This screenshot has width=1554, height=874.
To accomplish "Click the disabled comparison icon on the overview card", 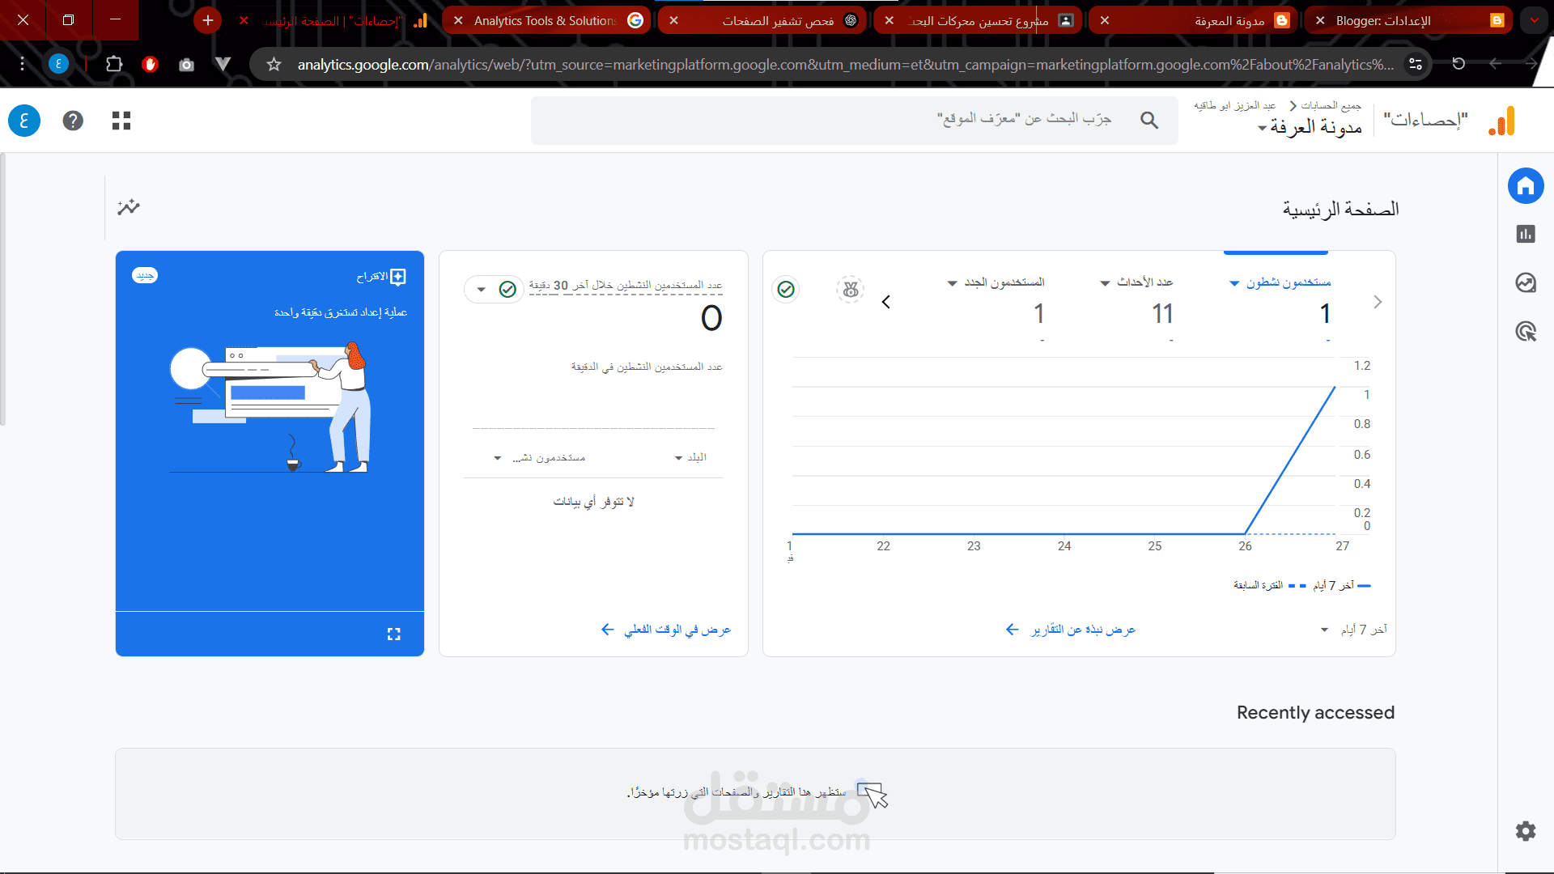I will (x=851, y=289).
